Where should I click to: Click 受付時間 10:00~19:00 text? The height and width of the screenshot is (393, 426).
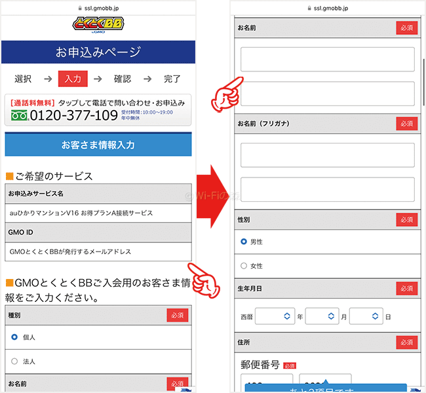147,113
